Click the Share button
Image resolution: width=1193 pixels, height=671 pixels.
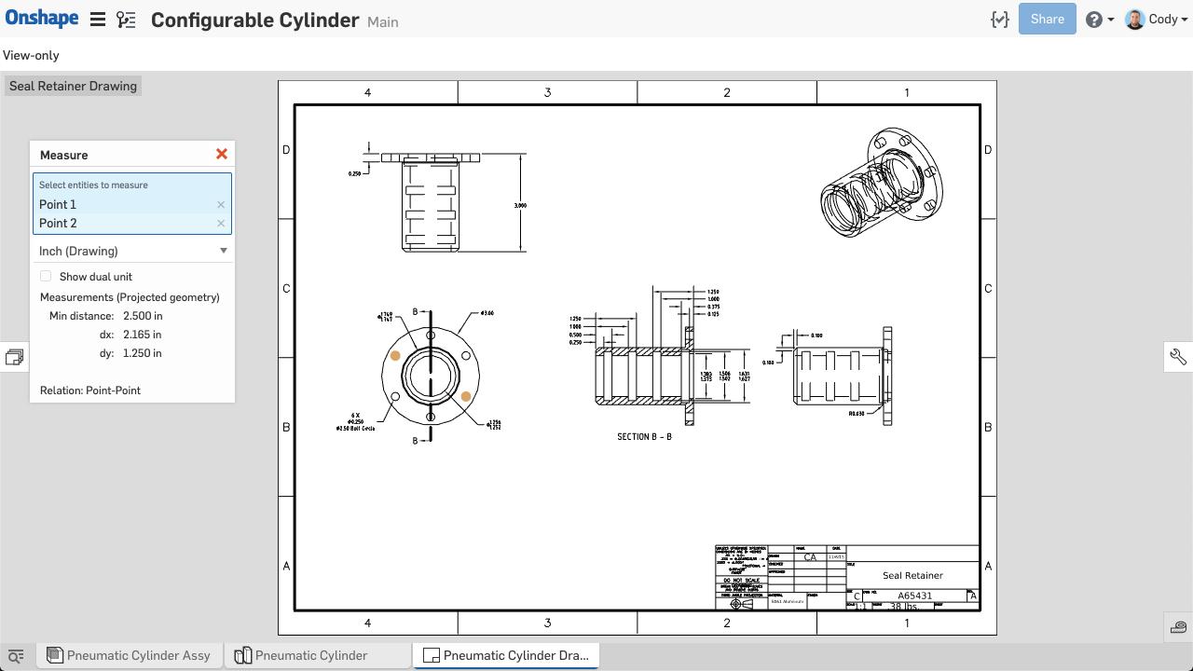(x=1047, y=19)
